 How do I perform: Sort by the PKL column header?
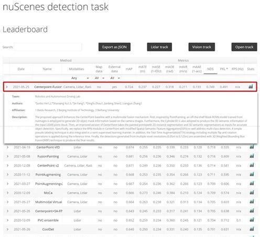pyautogui.click(x=224, y=69)
